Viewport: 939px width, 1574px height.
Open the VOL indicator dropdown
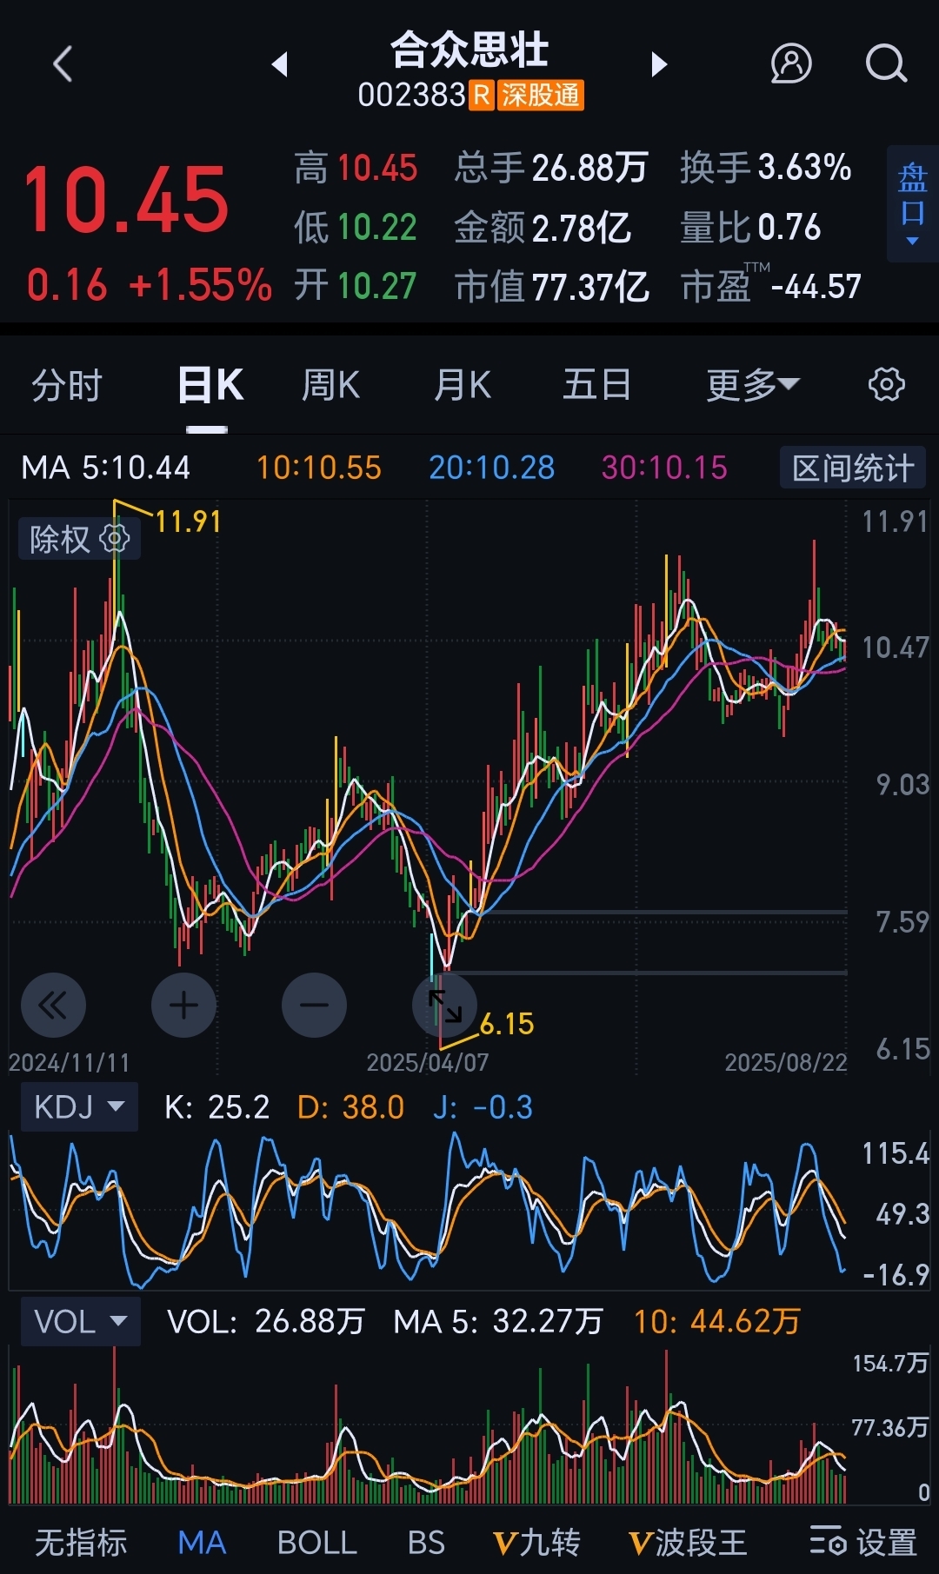[80, 1321]
